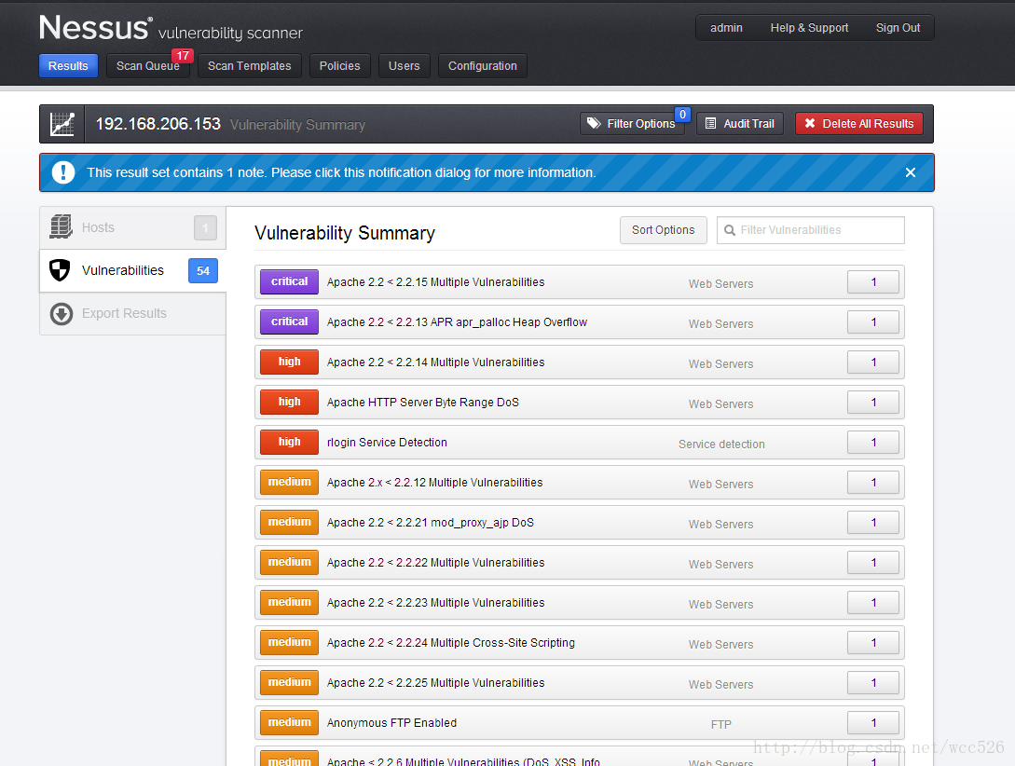Click critical badge on apr_palloc Heap Overflow row
The height and width of the screenshot is (766, 1015).
click(x=289, y=322)
